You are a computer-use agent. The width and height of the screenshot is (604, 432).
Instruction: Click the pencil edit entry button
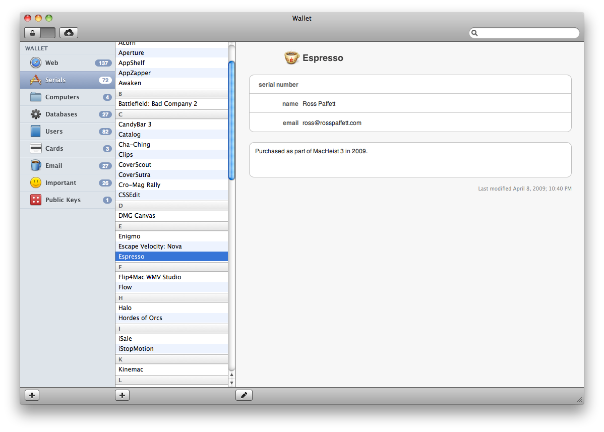244,395
